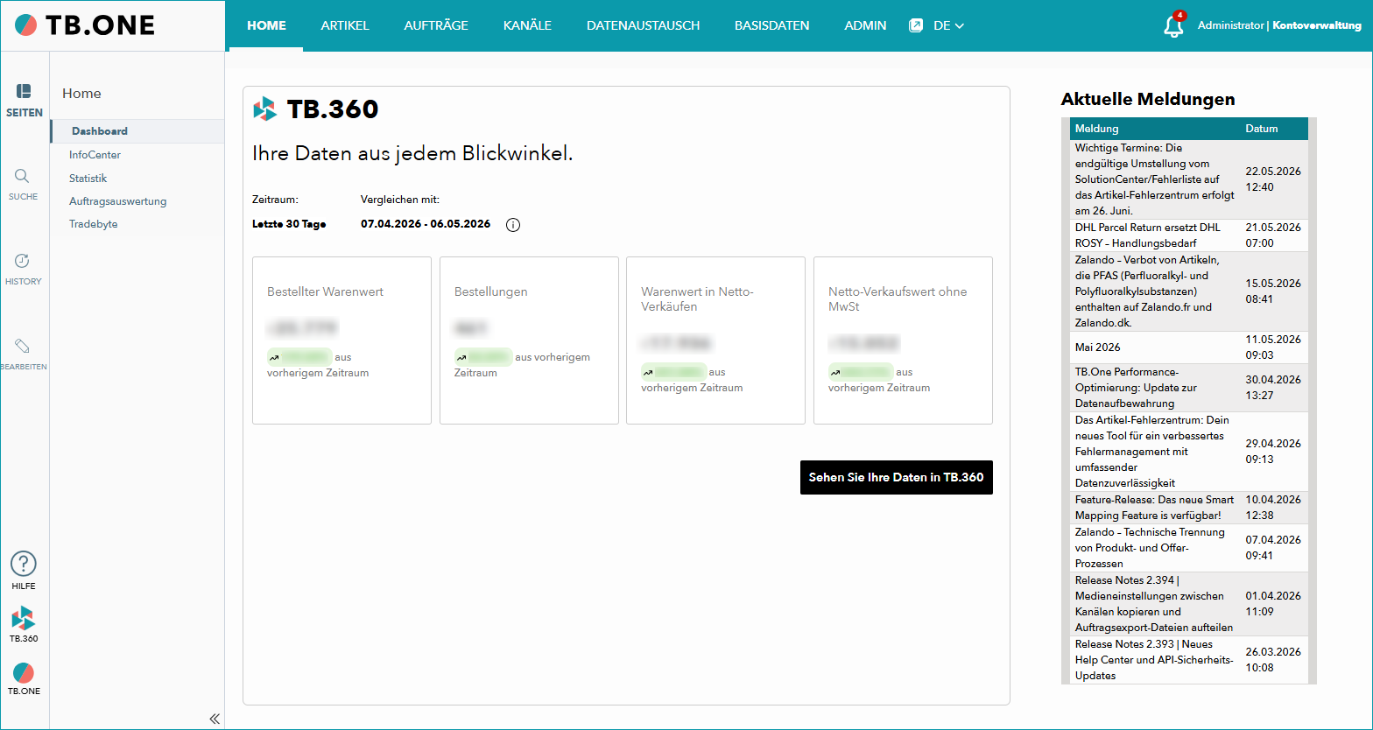This screenshot has height=730, width=1373.
Task: Click the Warenwert in Netto-Verkäufen card
Action: (715, 340)
